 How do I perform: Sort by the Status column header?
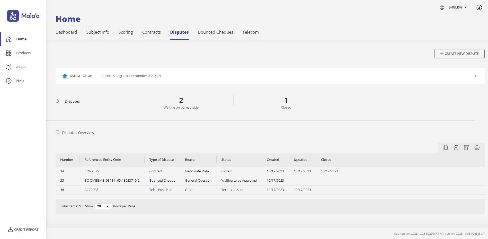(226, 160)
